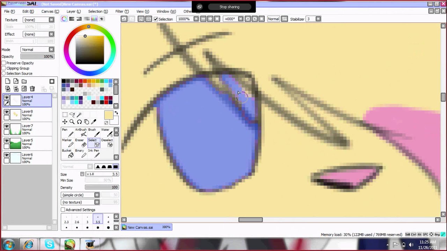
Task: Create a new normal layer
Action: point(8,81)
